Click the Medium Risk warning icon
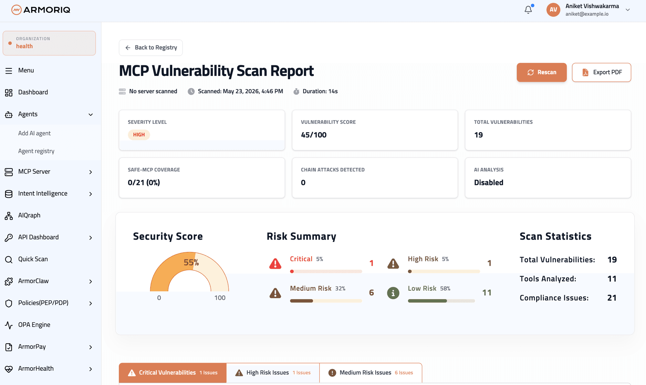The height and width of the screenshot is (385, 646). point(275,293)
